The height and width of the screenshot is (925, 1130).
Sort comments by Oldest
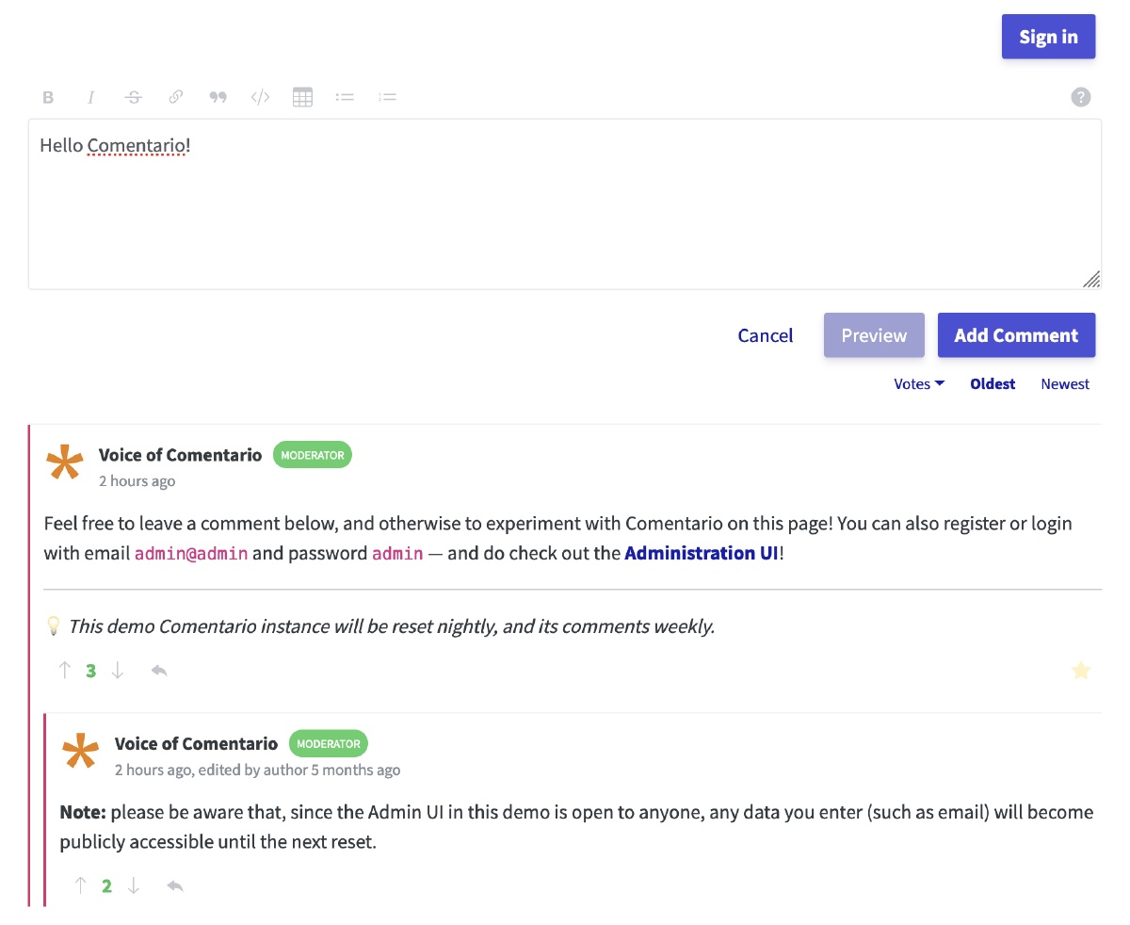point(993,384)
